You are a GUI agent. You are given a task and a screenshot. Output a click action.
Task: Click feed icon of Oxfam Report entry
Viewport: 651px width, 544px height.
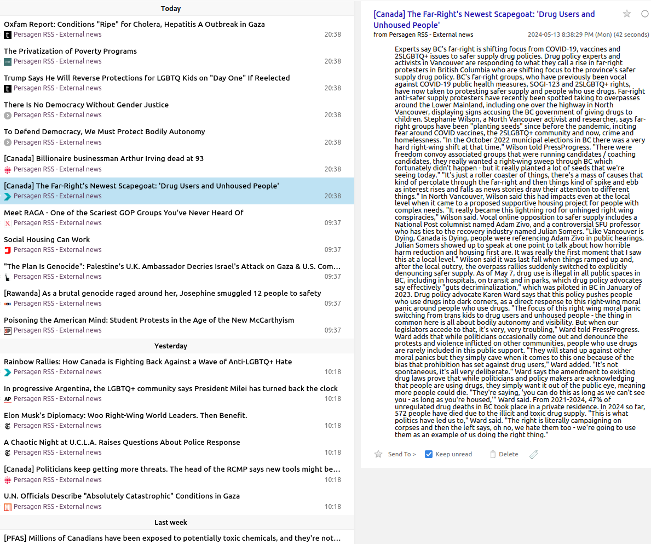click(x=8, y=35)
